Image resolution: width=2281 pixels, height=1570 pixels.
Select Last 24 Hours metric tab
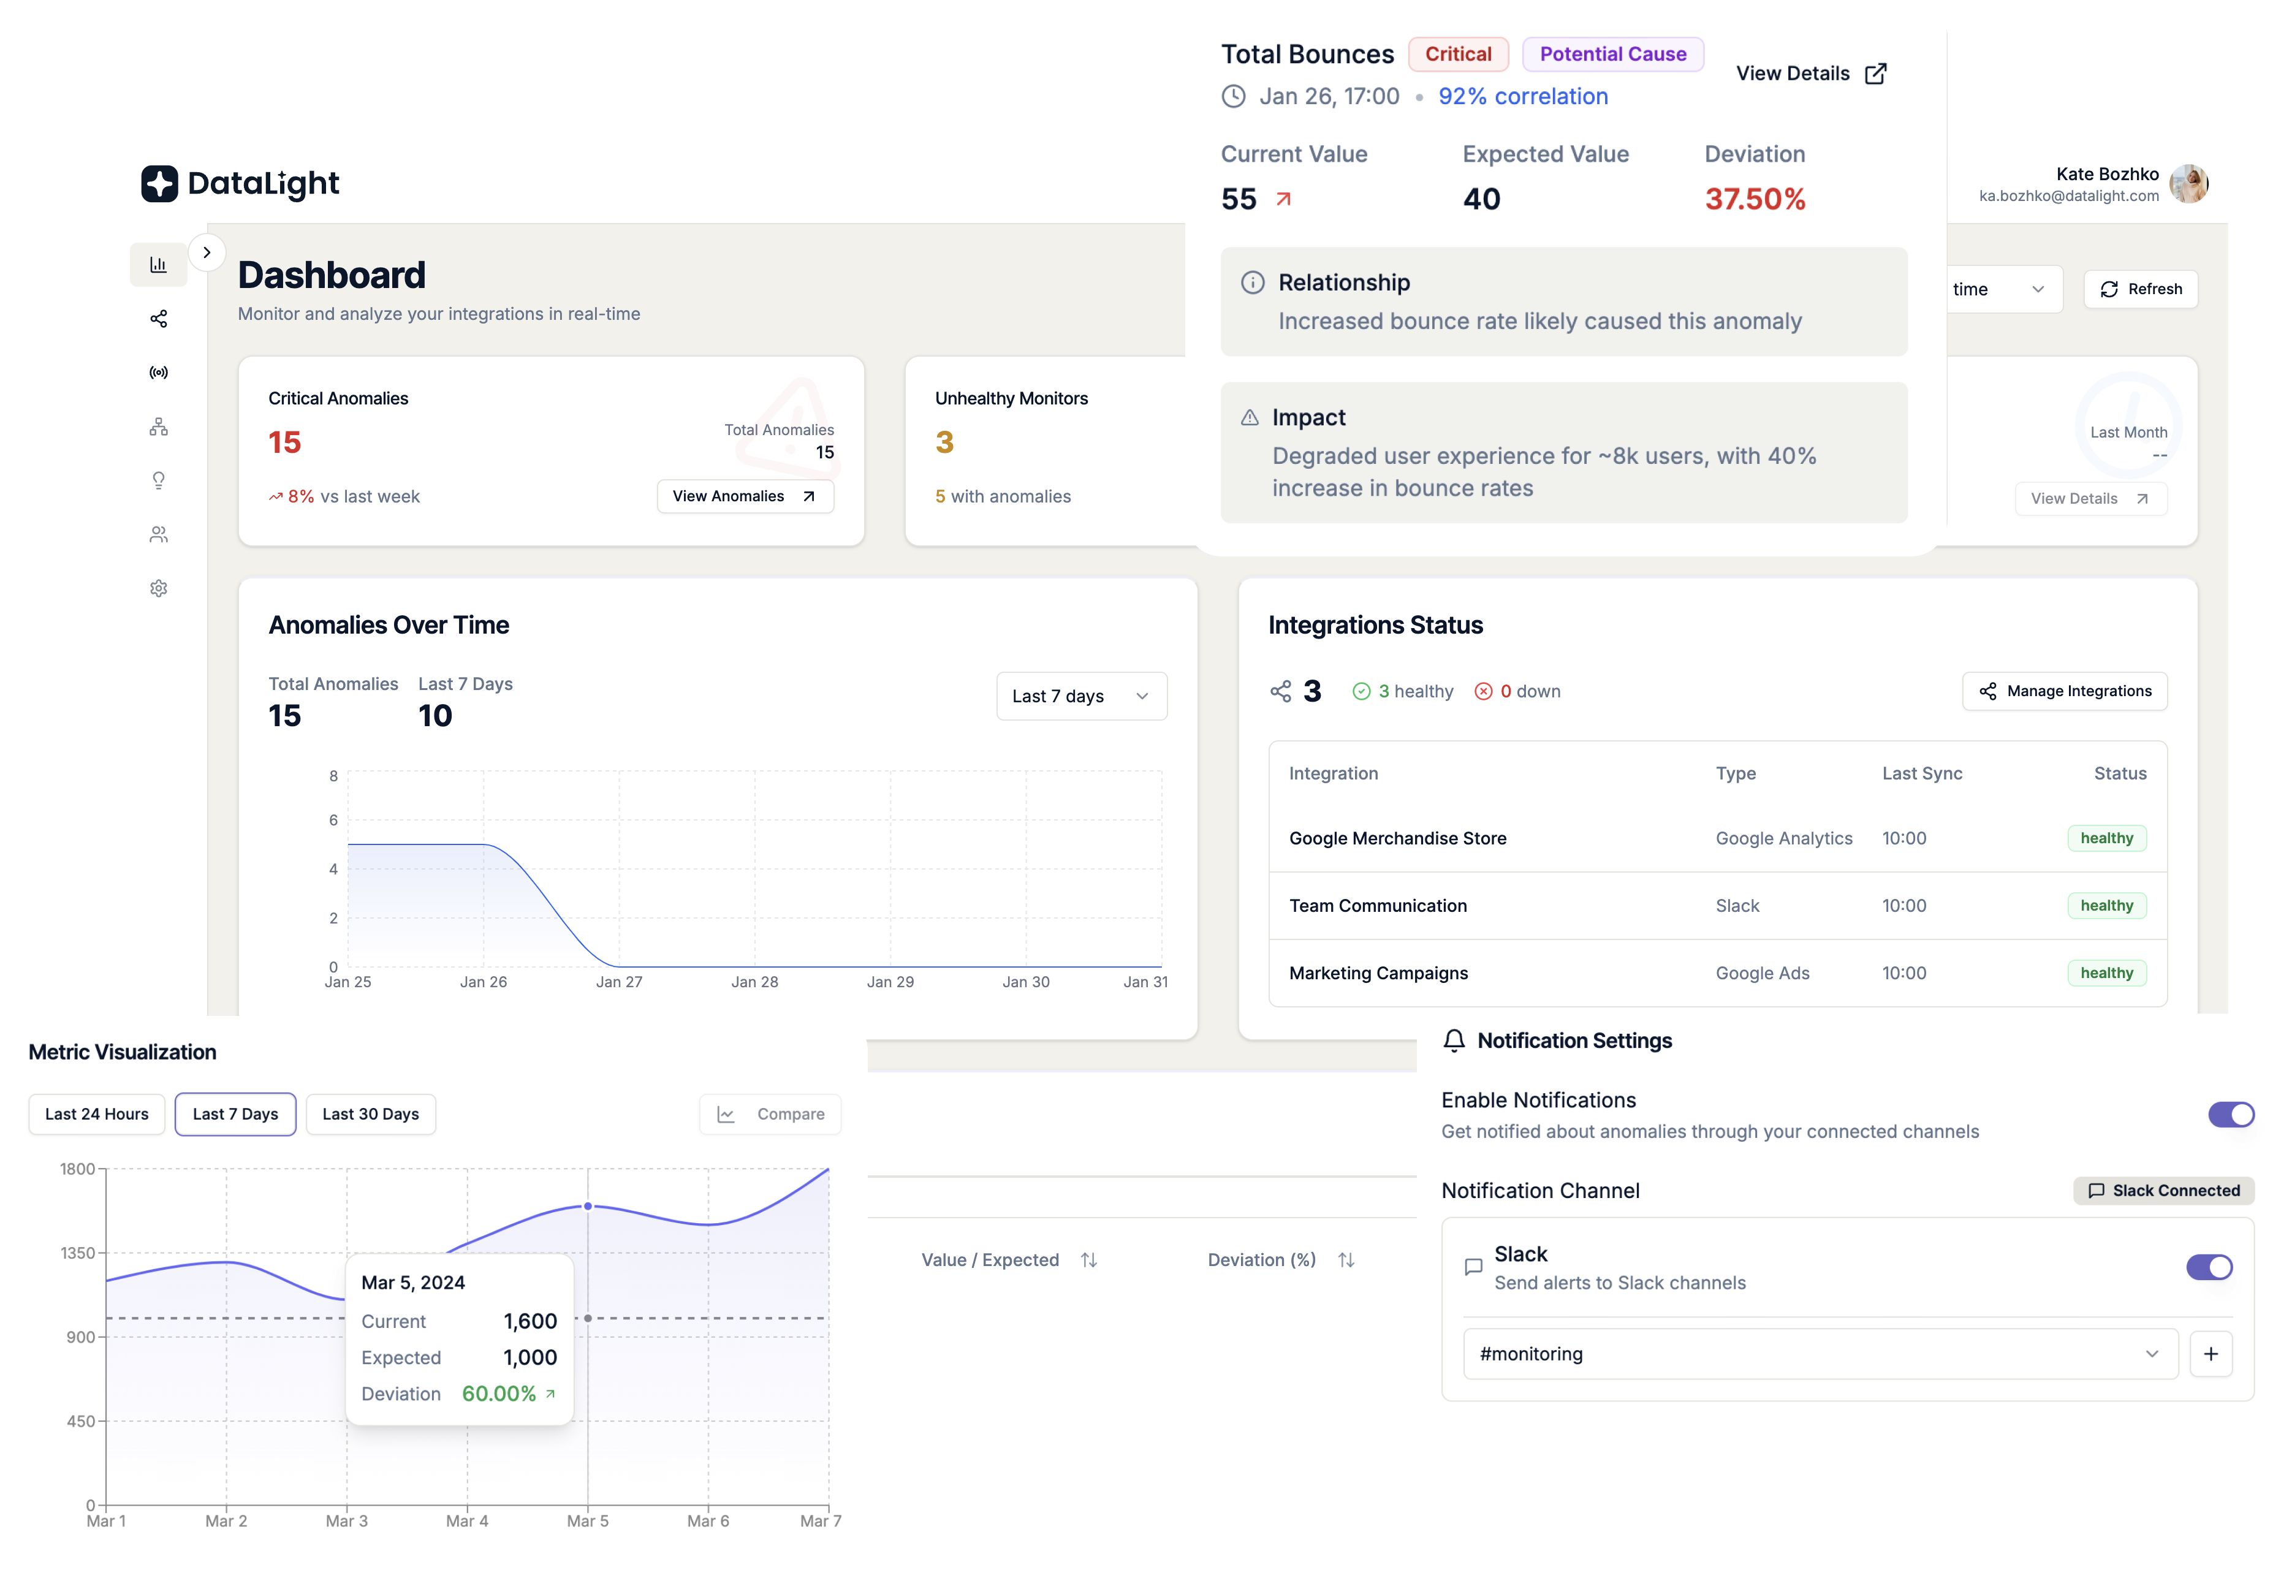(97, 1112)
